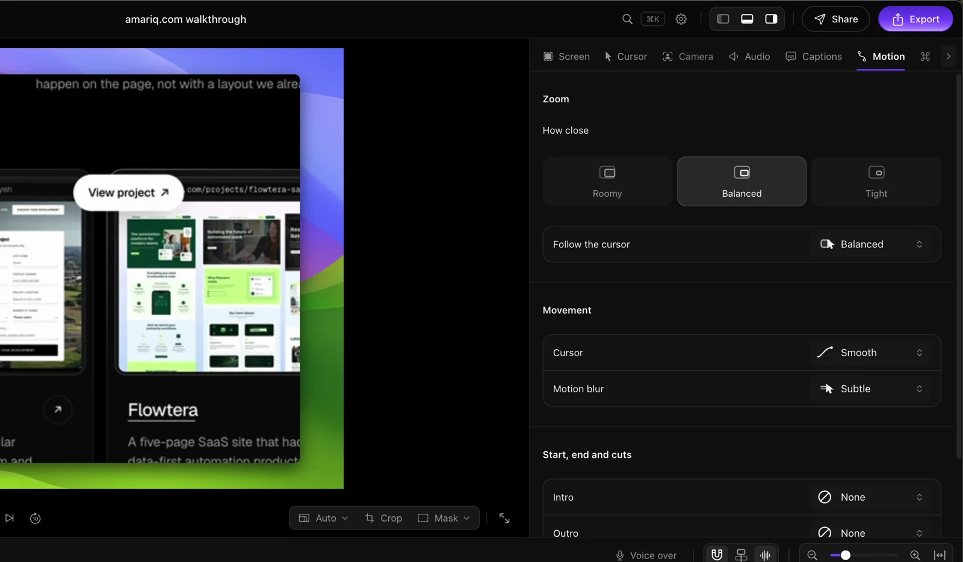Click the Share button
Viewport: 963px width, 562px height.
coord(835,19)
